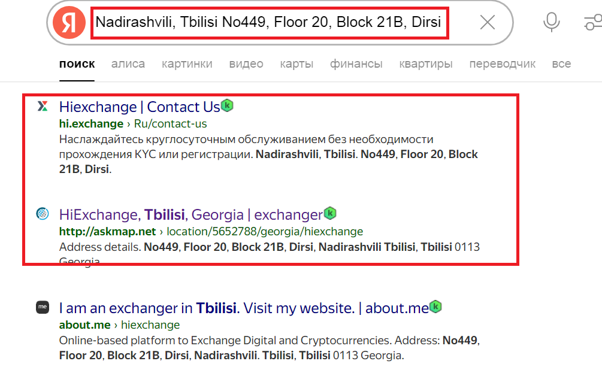This screenshot has height=373, width=602.
Task: Click the about.me favicon icon
Action: [x=43, y=307]
